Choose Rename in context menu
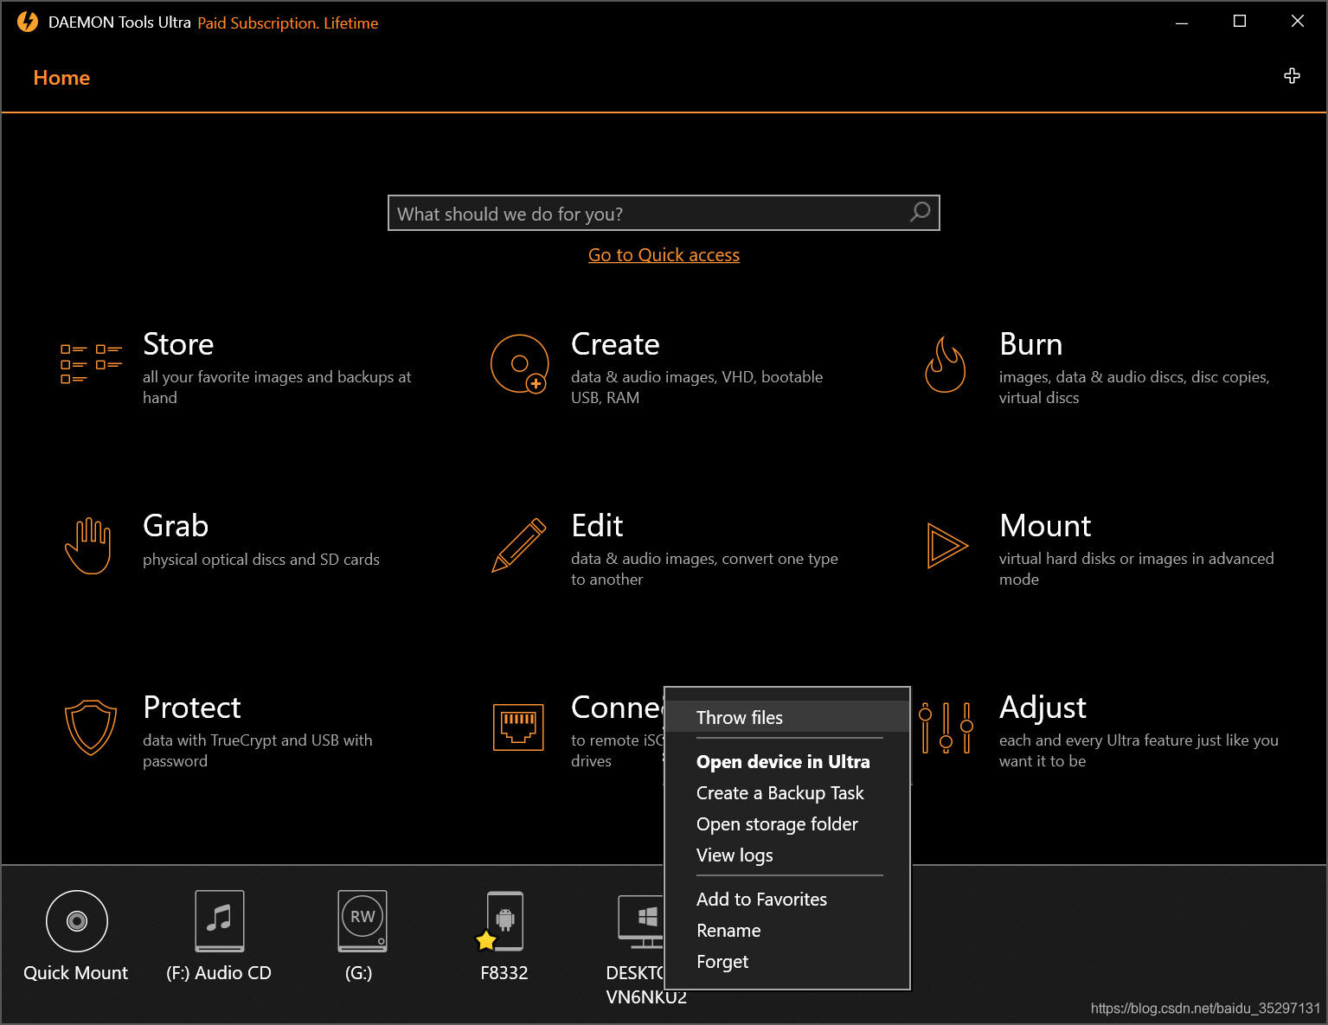Viewport: 1328px width, 1025px height. 787,931
